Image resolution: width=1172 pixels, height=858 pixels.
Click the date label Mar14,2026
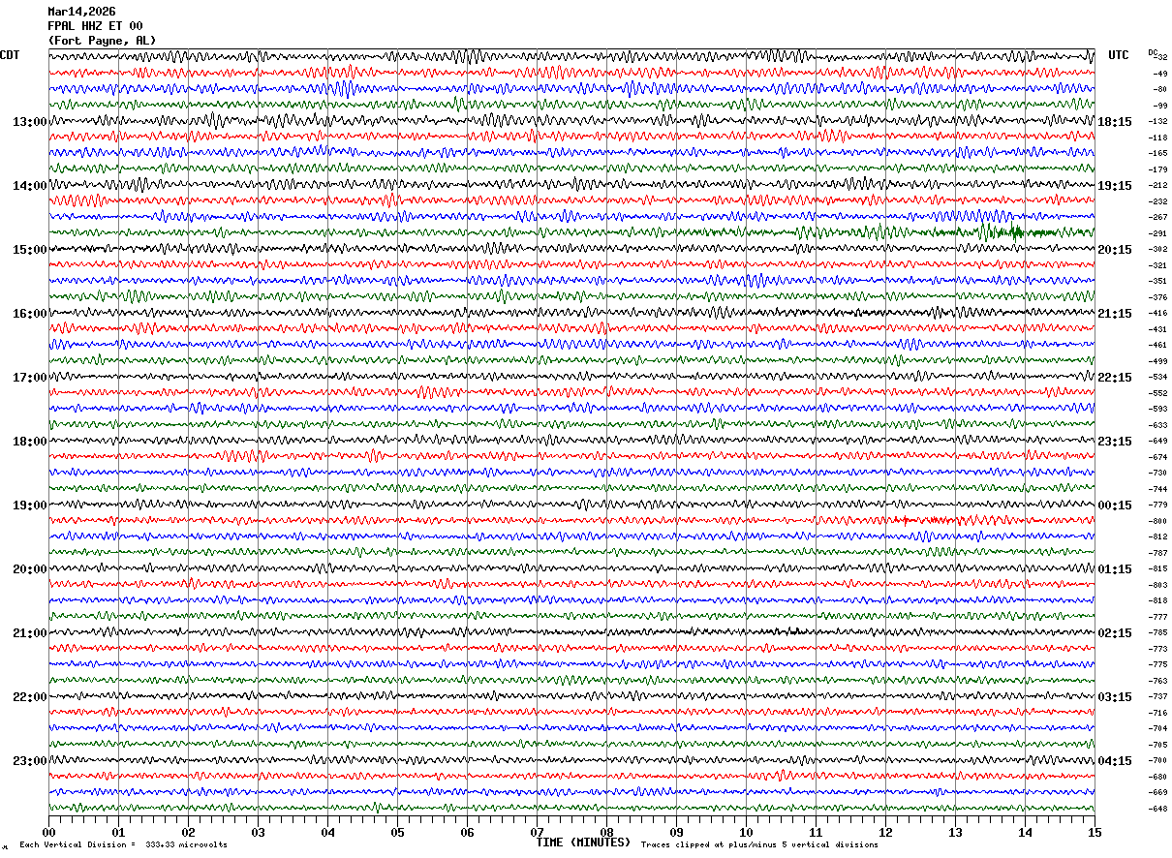[x=81, y=12]
